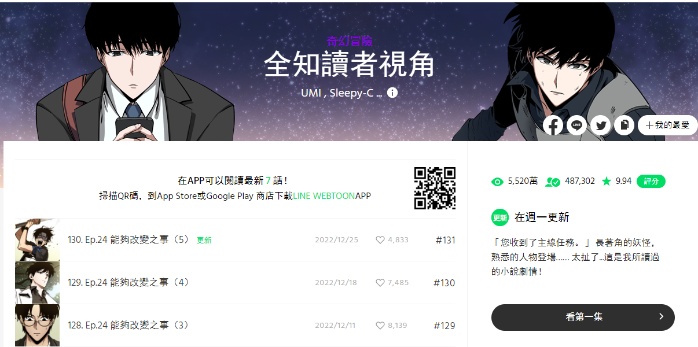Open episode 128 thumbnail with glasses character
The width and height of the screenshot is (698, 347).
click(37, 326)
